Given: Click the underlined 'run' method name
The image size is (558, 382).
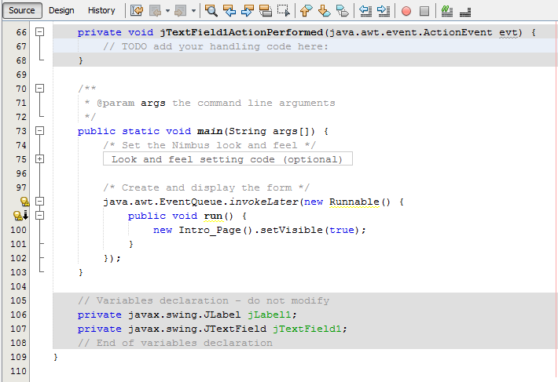Looking at the screenshot, I should click(x=213, y=216).
